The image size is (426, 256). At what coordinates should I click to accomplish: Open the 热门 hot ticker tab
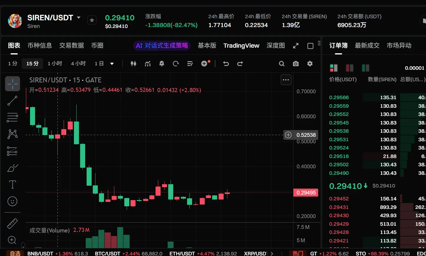pyautogui.click(x=298, y=253)
